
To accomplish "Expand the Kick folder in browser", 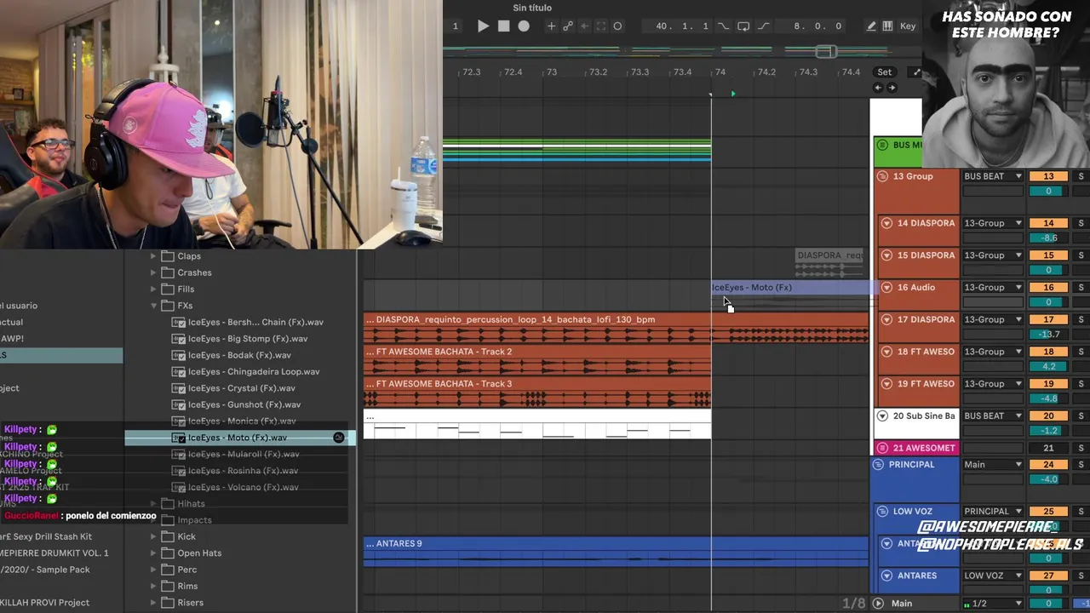I will click(153, 536).
